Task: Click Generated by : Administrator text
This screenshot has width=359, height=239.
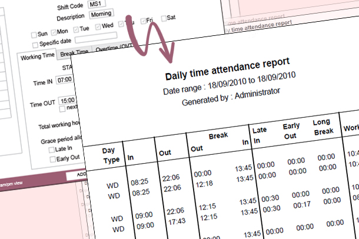Action: [x=231, y=97]
